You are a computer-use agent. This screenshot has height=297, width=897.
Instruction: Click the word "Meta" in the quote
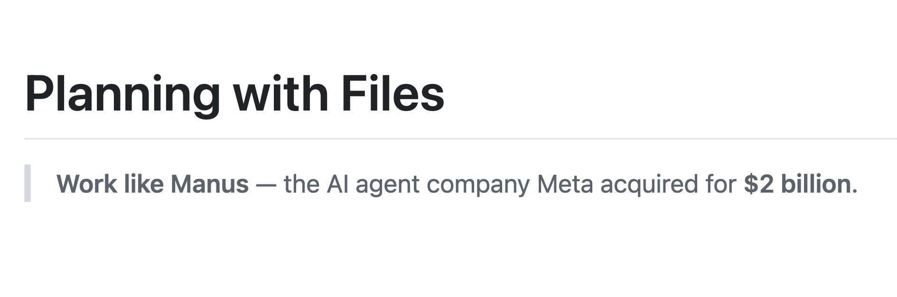565,184
